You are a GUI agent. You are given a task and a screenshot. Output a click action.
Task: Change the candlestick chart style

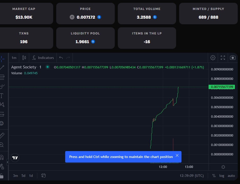pyautogui.click(x=24, y=58)
